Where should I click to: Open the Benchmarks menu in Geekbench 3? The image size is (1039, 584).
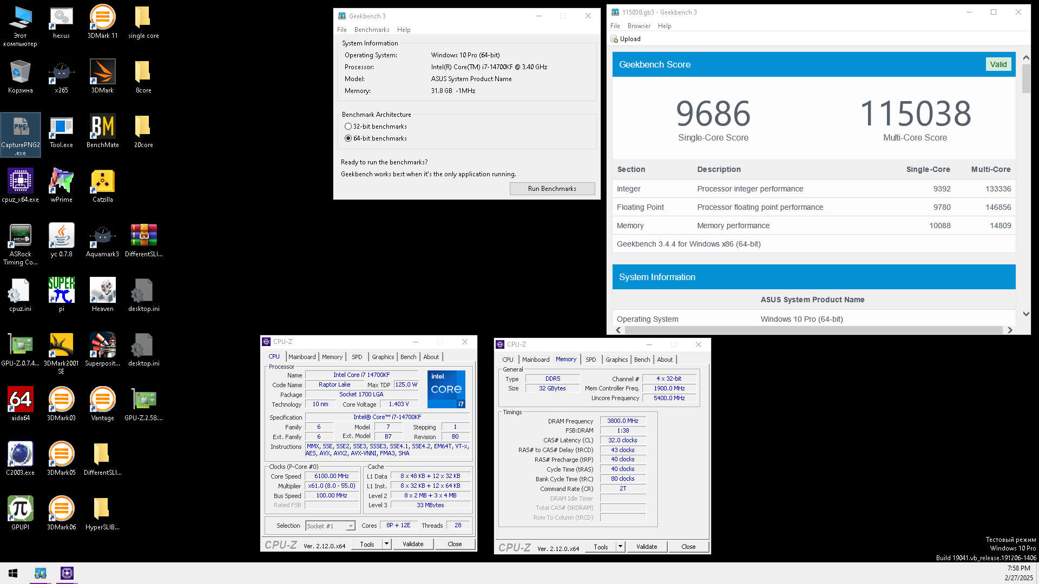(372, 30)
